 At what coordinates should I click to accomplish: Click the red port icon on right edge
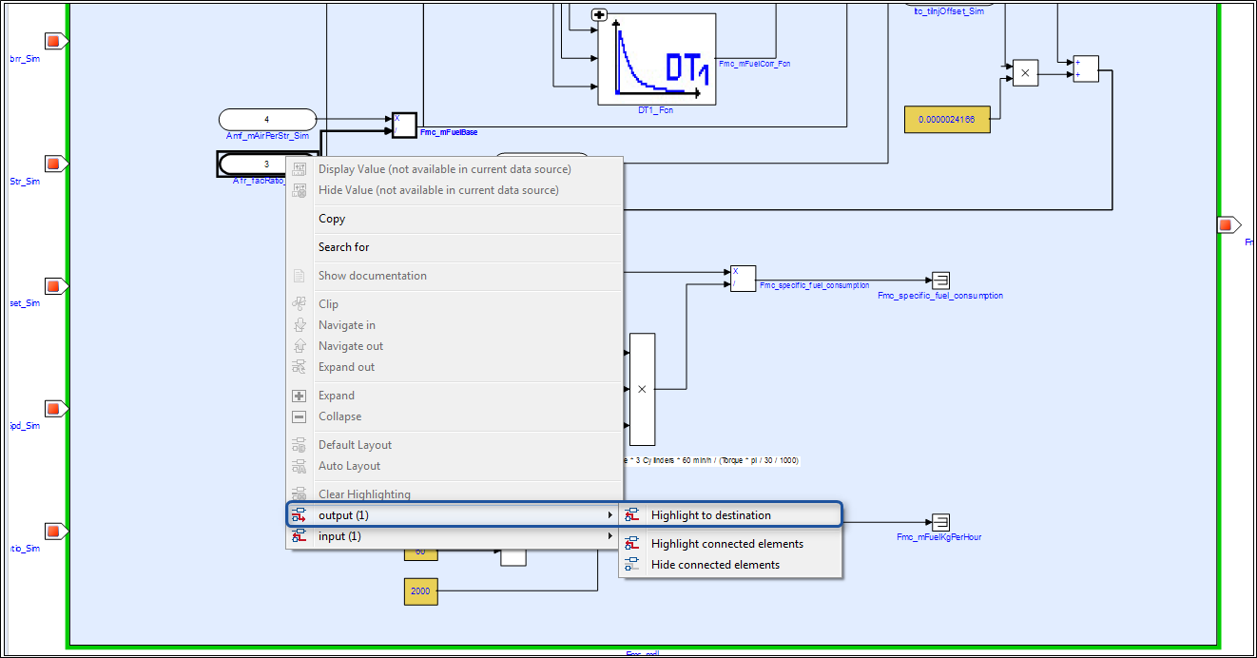coord(1225,224)
